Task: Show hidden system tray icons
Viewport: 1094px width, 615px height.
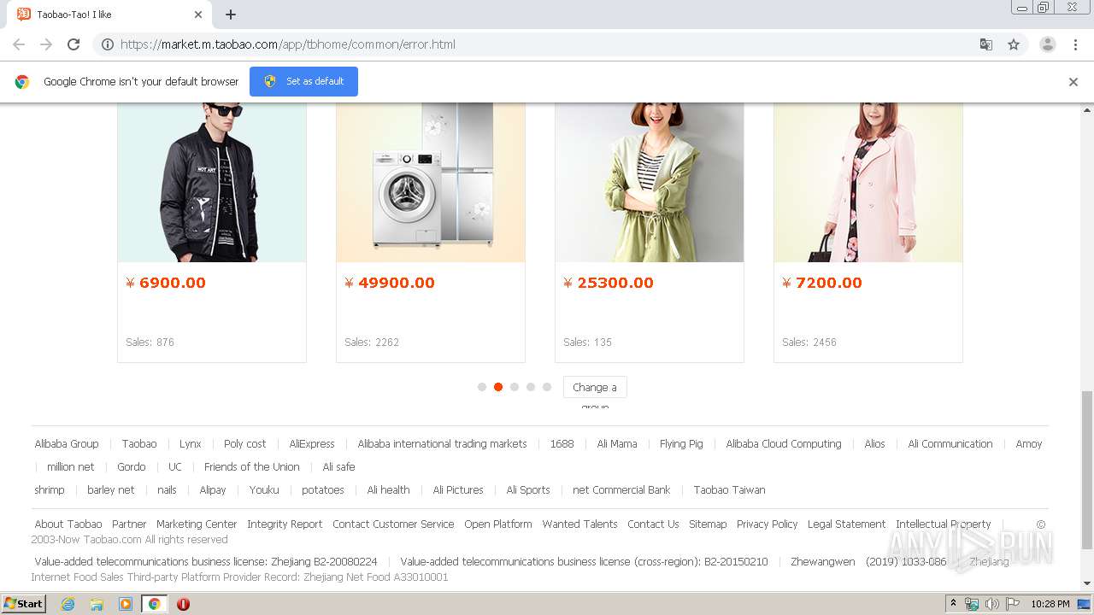Action: tap(953, 604)
